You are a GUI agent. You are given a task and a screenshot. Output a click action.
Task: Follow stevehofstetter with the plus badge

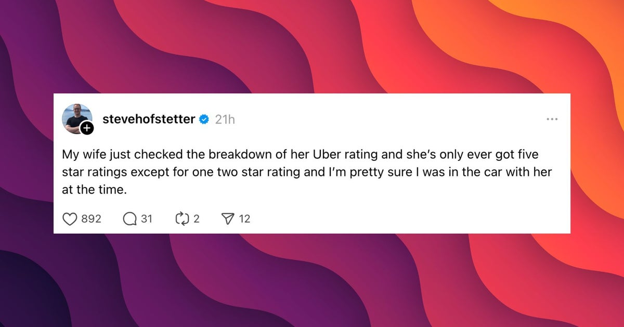pos(87,128)
